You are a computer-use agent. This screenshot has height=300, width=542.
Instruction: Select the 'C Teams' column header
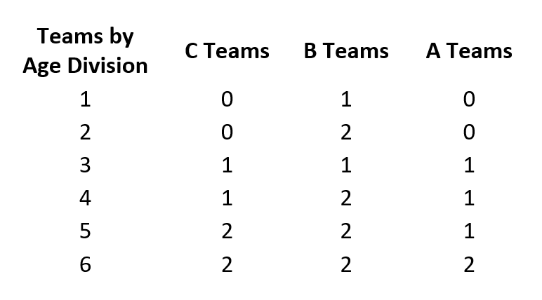tap(227, 50)
